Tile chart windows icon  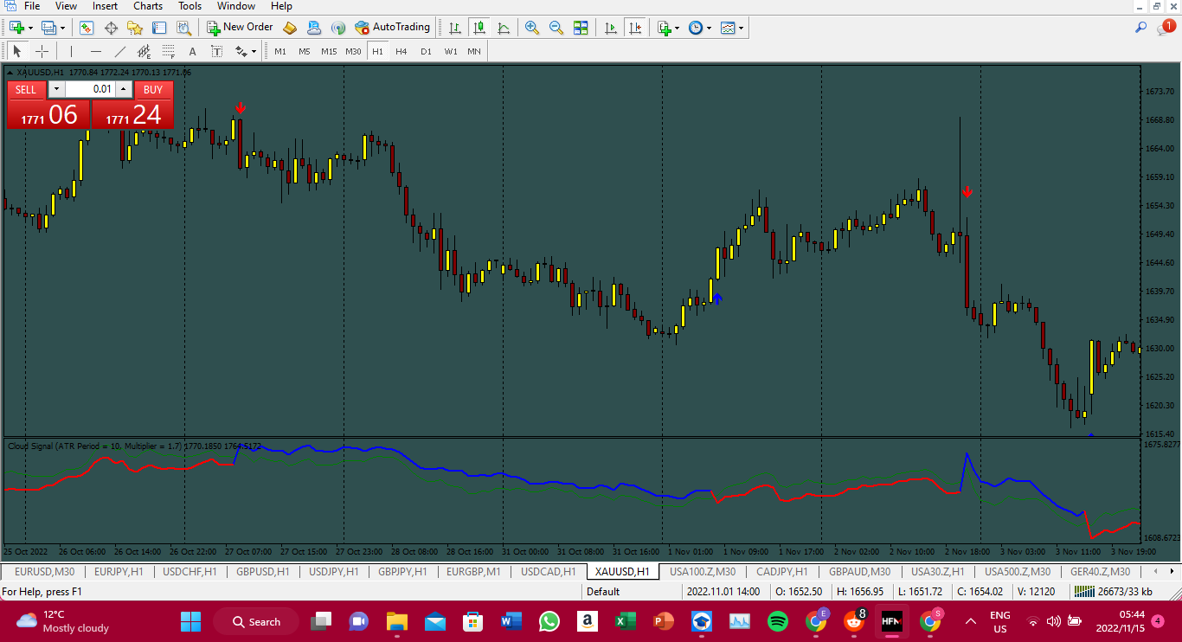[x=581, y=28]
